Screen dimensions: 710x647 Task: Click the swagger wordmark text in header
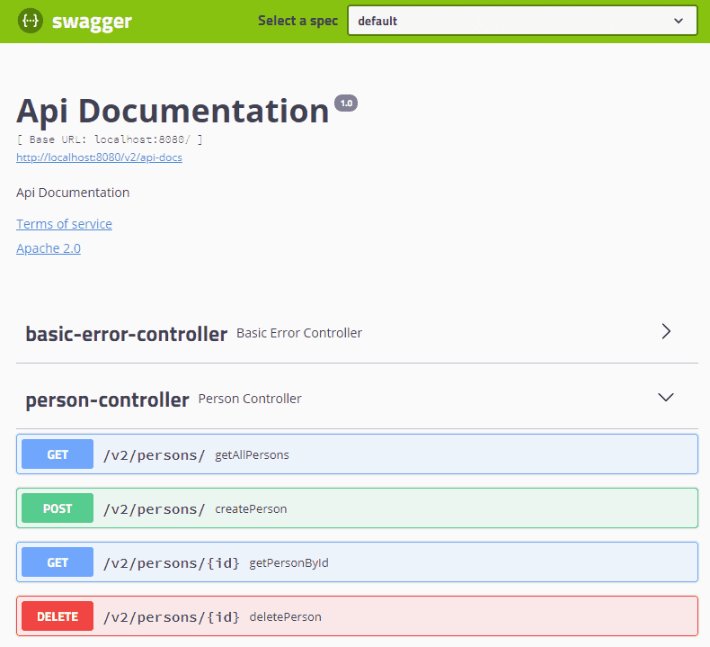(91, 22)
